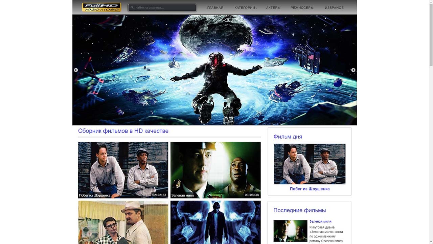Image resolution: width=433 pixels, height=244 pixels.
Task: Open the Главная menu item
Action: tap(215, 8)
